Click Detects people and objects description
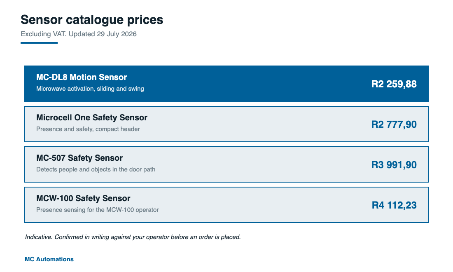Image resolution: width=453 pixels, height=272 pixels. click(96, 169)
